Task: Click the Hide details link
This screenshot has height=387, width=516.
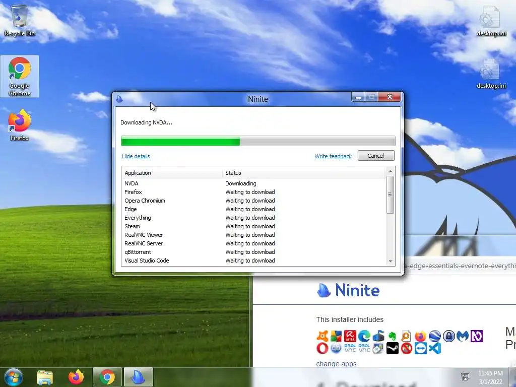Action: click(136, 156)
